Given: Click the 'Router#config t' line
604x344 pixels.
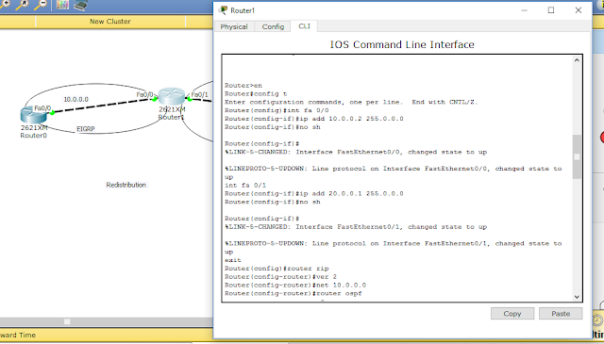Looking at the screenshot, I should (256, 94).
